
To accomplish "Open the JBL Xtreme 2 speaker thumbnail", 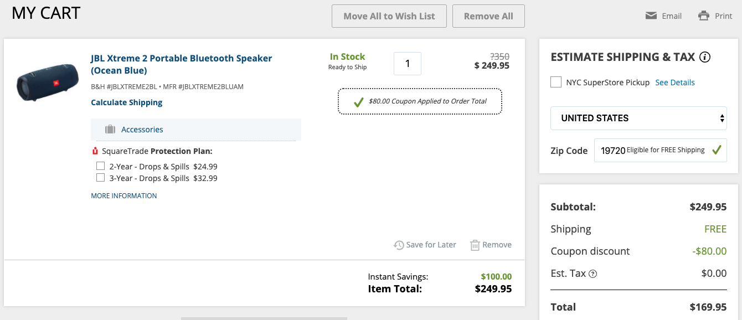I will coord(47,82).
